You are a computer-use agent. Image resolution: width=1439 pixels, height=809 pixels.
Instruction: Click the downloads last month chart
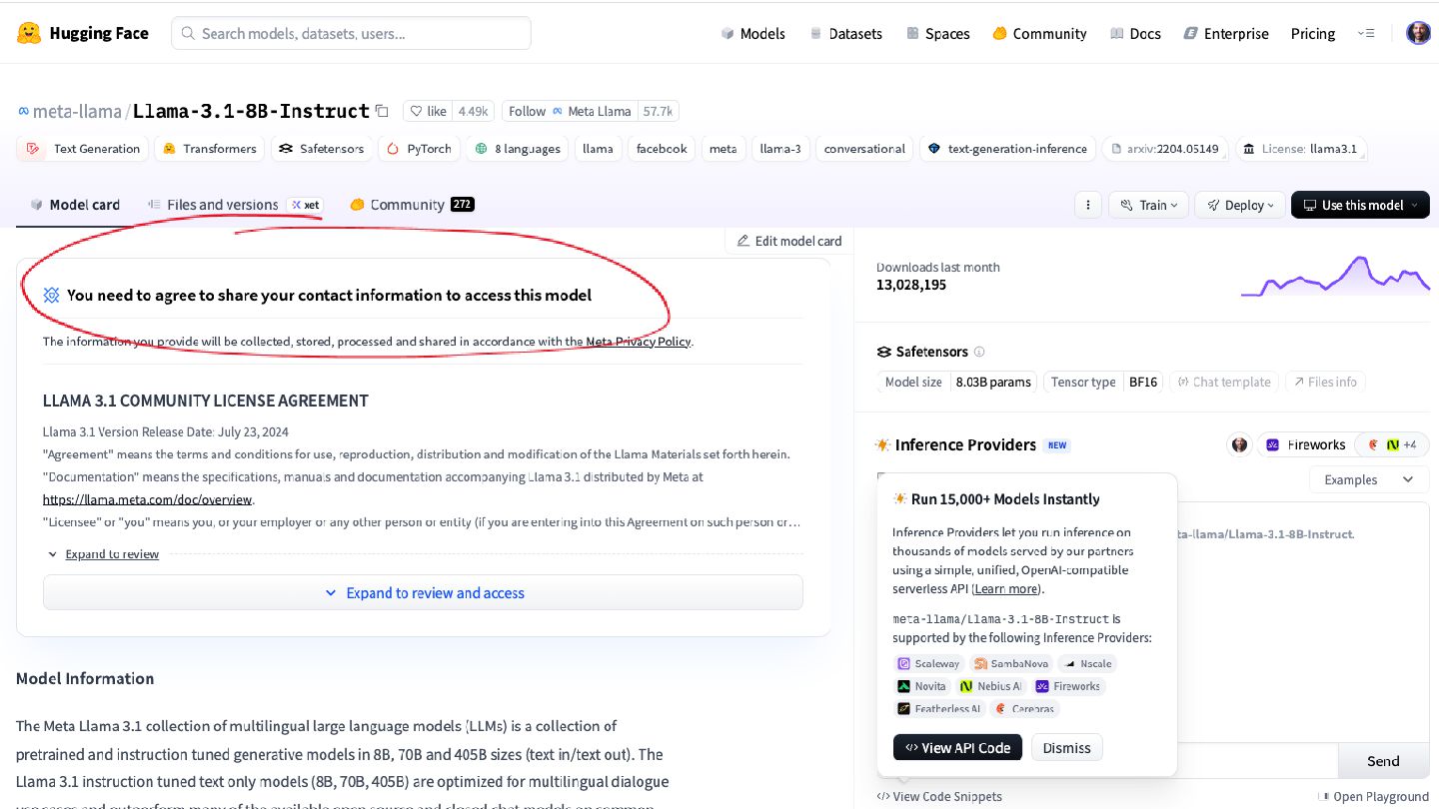coord(1335,276)
